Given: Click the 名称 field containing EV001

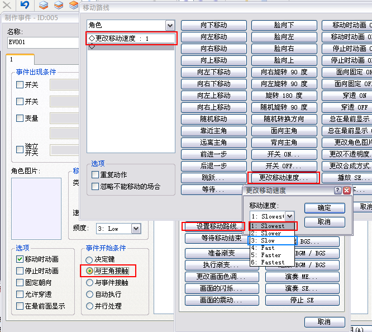Looking at the screenshot, I should point(44,42).
